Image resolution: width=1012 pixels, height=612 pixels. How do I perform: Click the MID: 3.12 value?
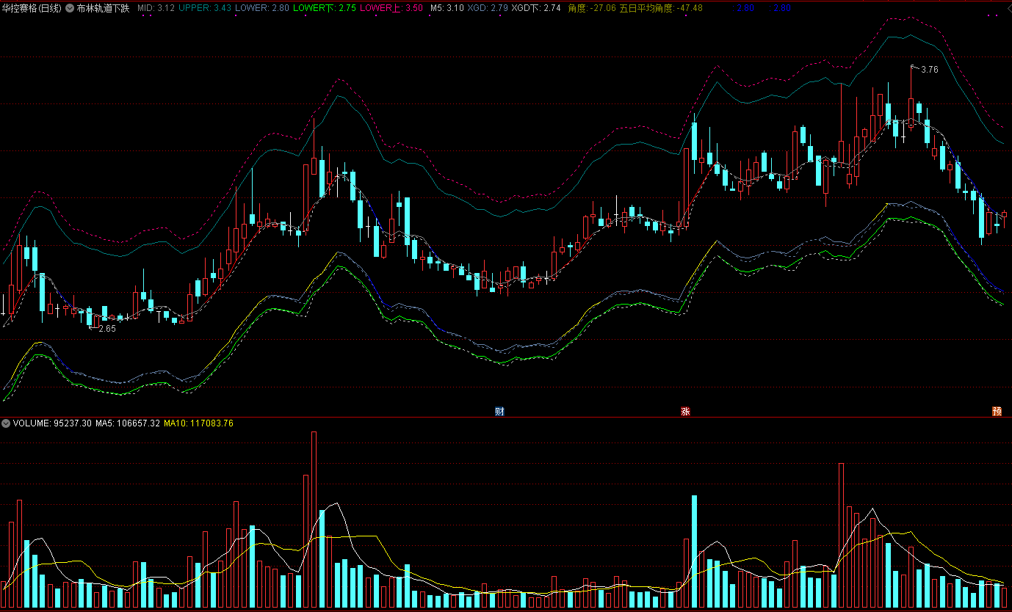pyautogui.click(x=156, y=9)
